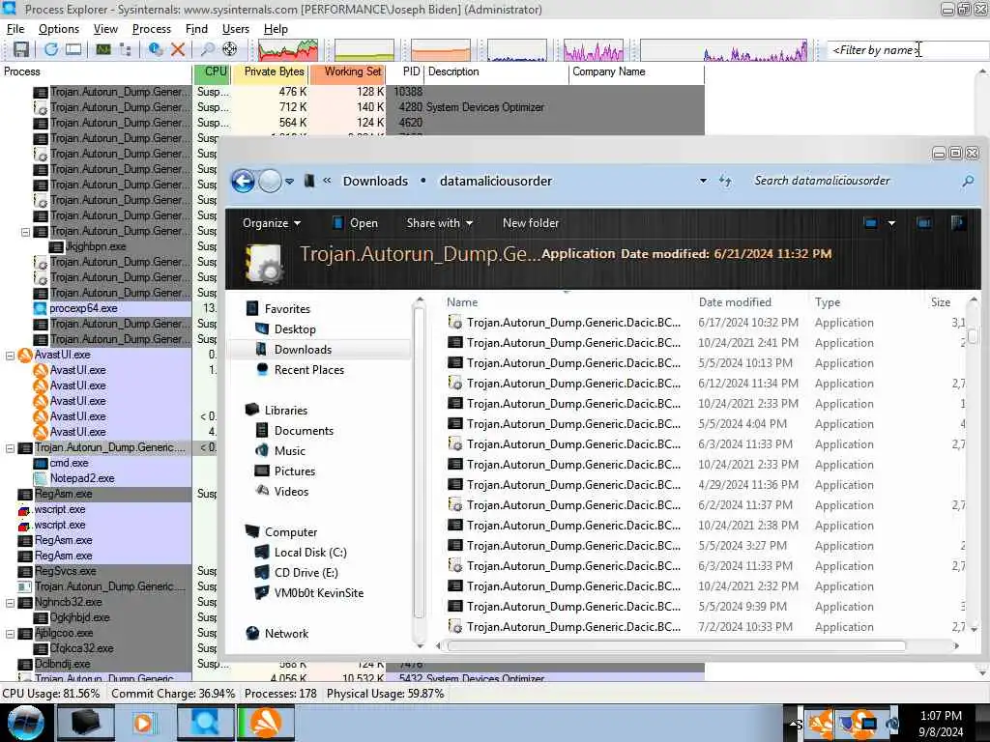The width and height of the screenshot is (990, 742).
Task: Open the Organize dropdown
Action: [272, 223]
